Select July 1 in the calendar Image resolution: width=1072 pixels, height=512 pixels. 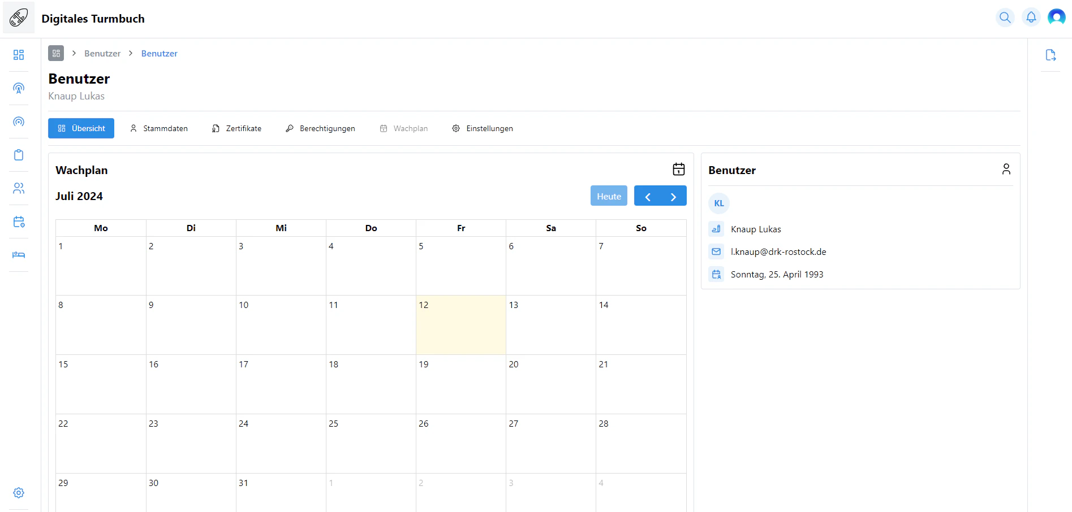coord(101,266)
